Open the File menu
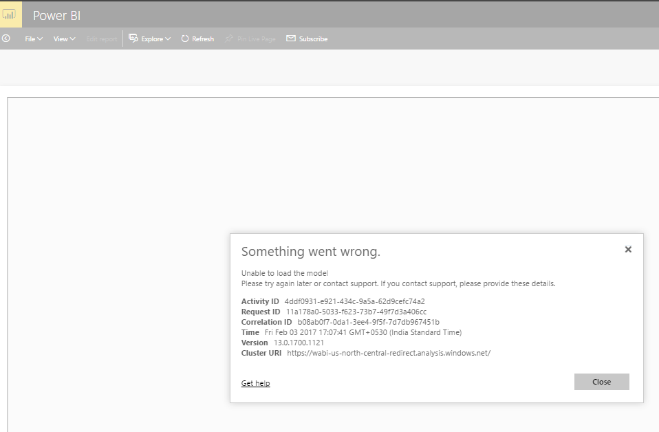The image size is (659, 432). tap(34, 39)
